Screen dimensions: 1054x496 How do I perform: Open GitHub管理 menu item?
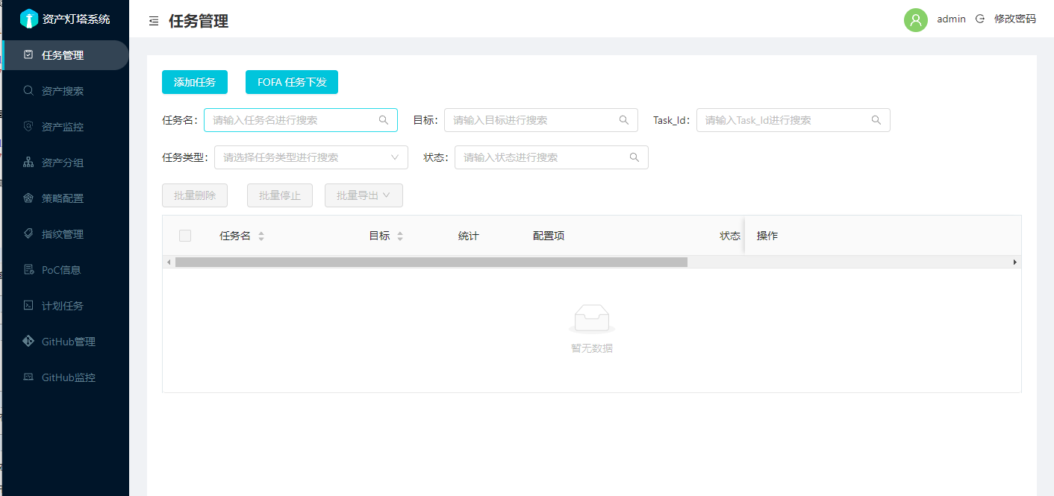(x=65, y=342)
